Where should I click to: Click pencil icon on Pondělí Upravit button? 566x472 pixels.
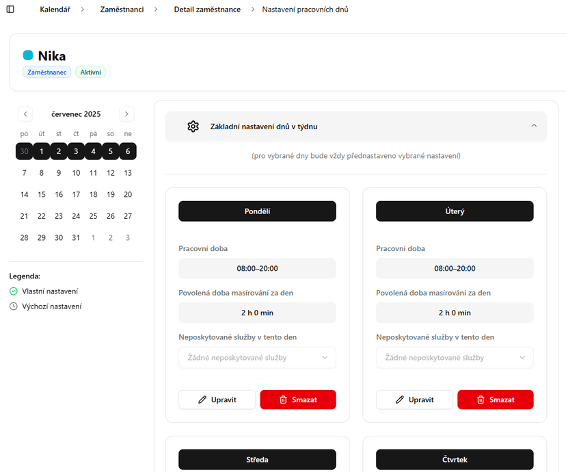click(x=202, y=399)
